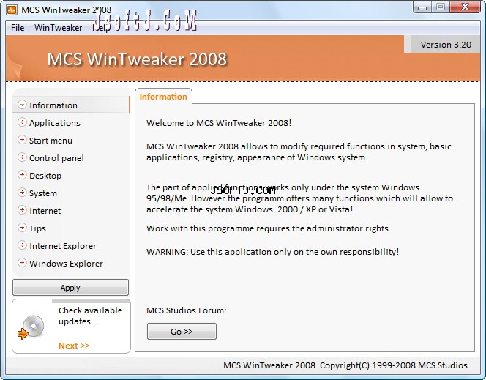Viewport: 486px width, 380px height.
Task: Open the Help menu
Action: pos(101,28)
